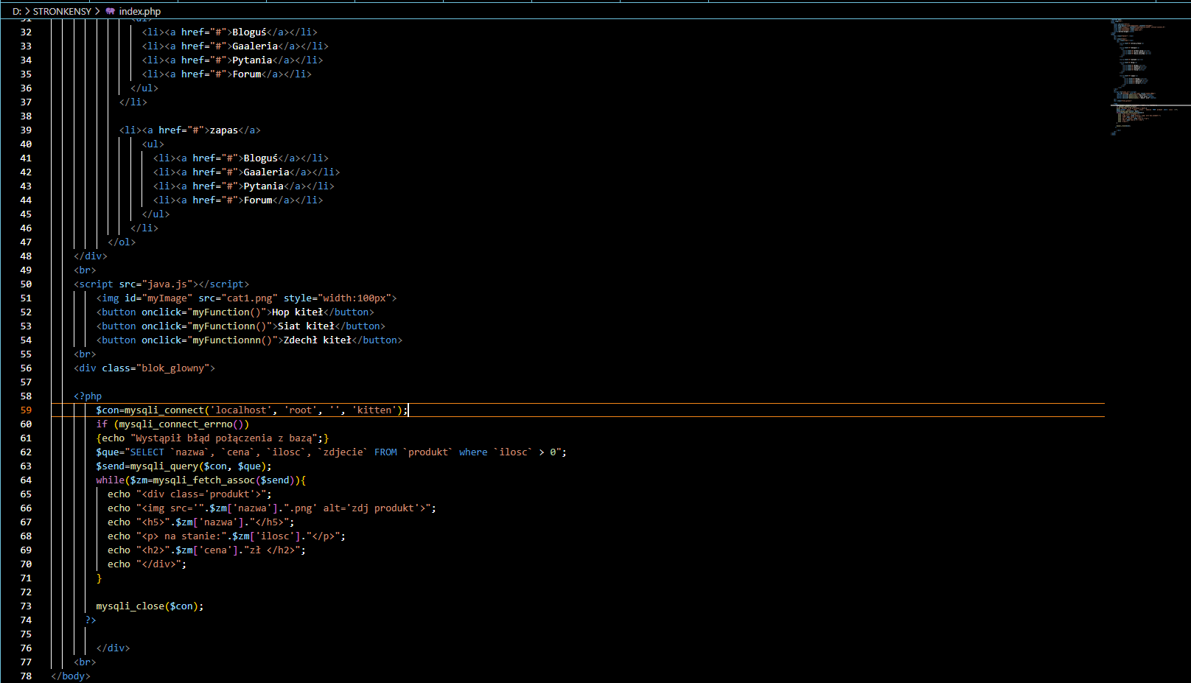Select the D: drive breadcrumb
Viewport: 1191px width, 683px height.
[16, 11]
